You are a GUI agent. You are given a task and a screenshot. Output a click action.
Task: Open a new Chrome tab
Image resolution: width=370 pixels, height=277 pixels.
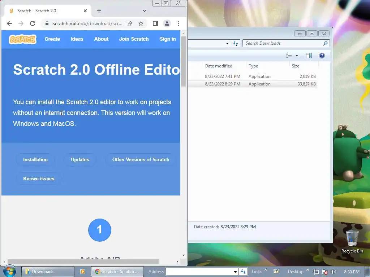(99, 11)
